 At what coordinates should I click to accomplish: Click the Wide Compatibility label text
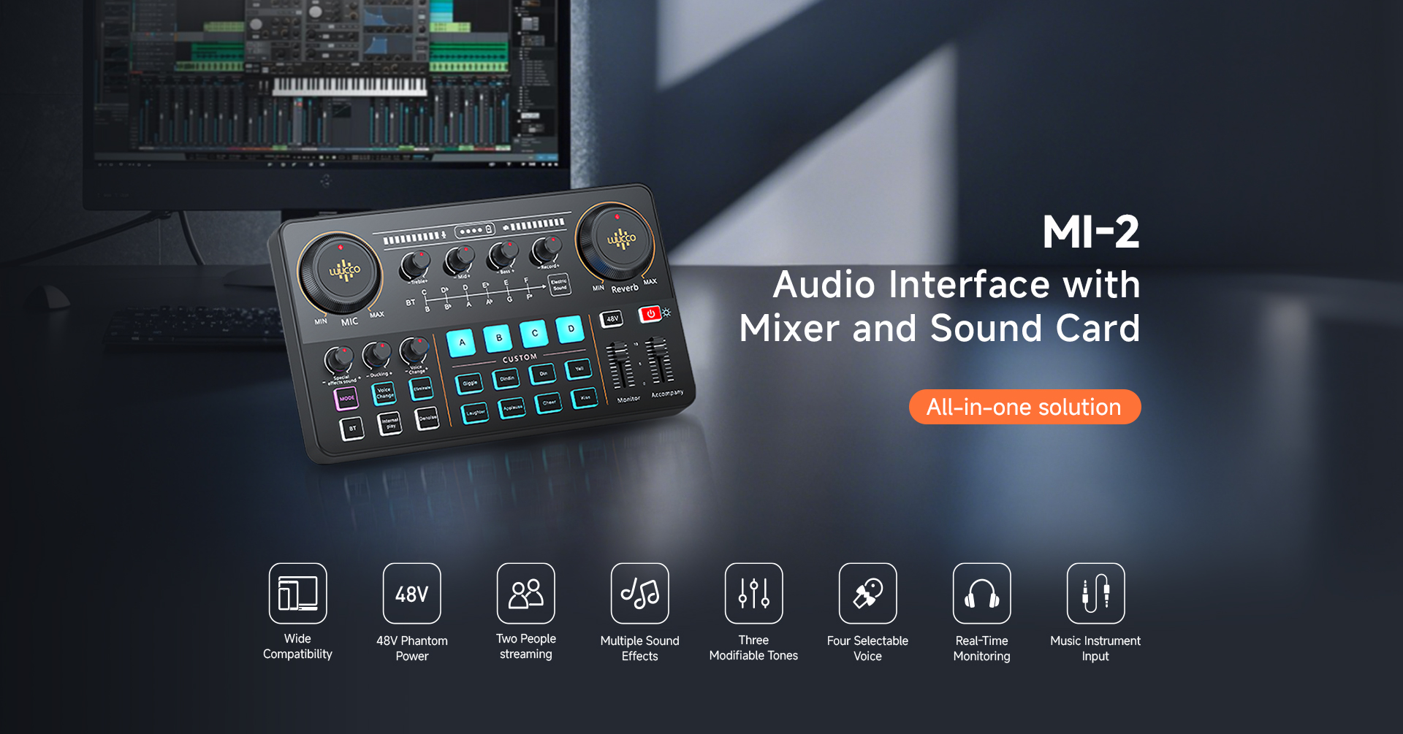[x=297, y=646]
